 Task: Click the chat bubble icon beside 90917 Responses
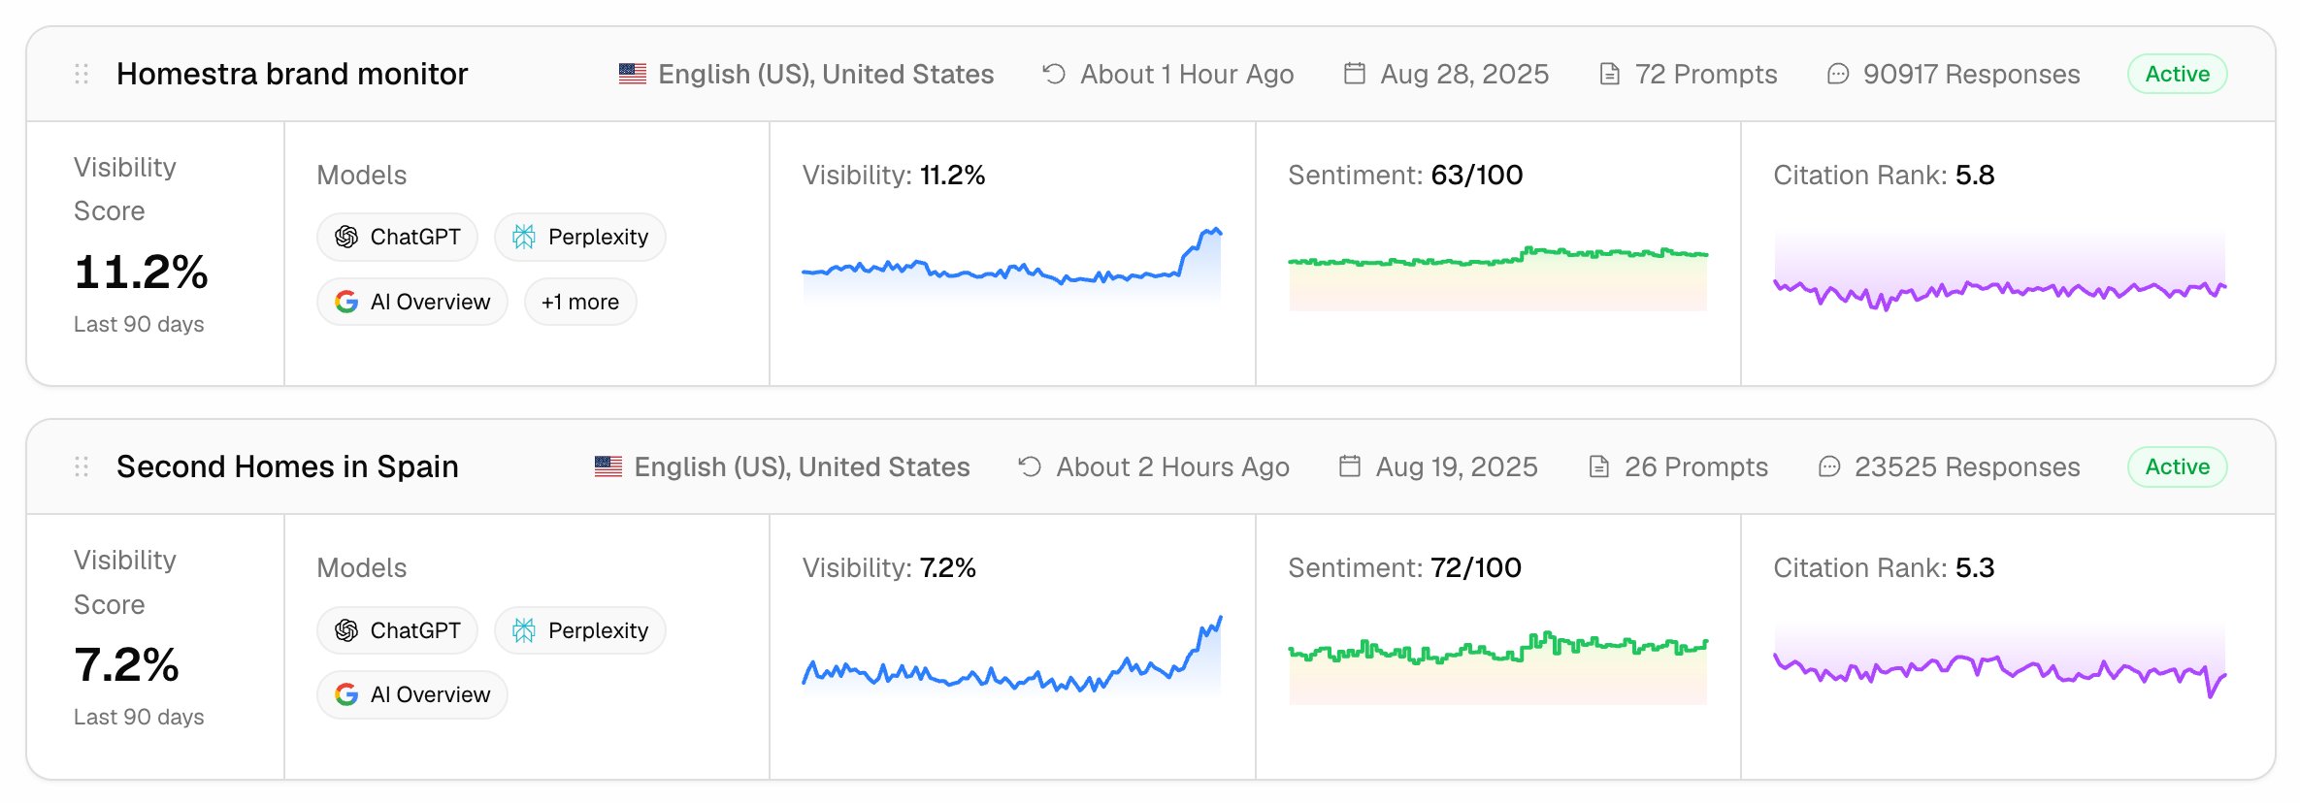tap(1838, 74)
